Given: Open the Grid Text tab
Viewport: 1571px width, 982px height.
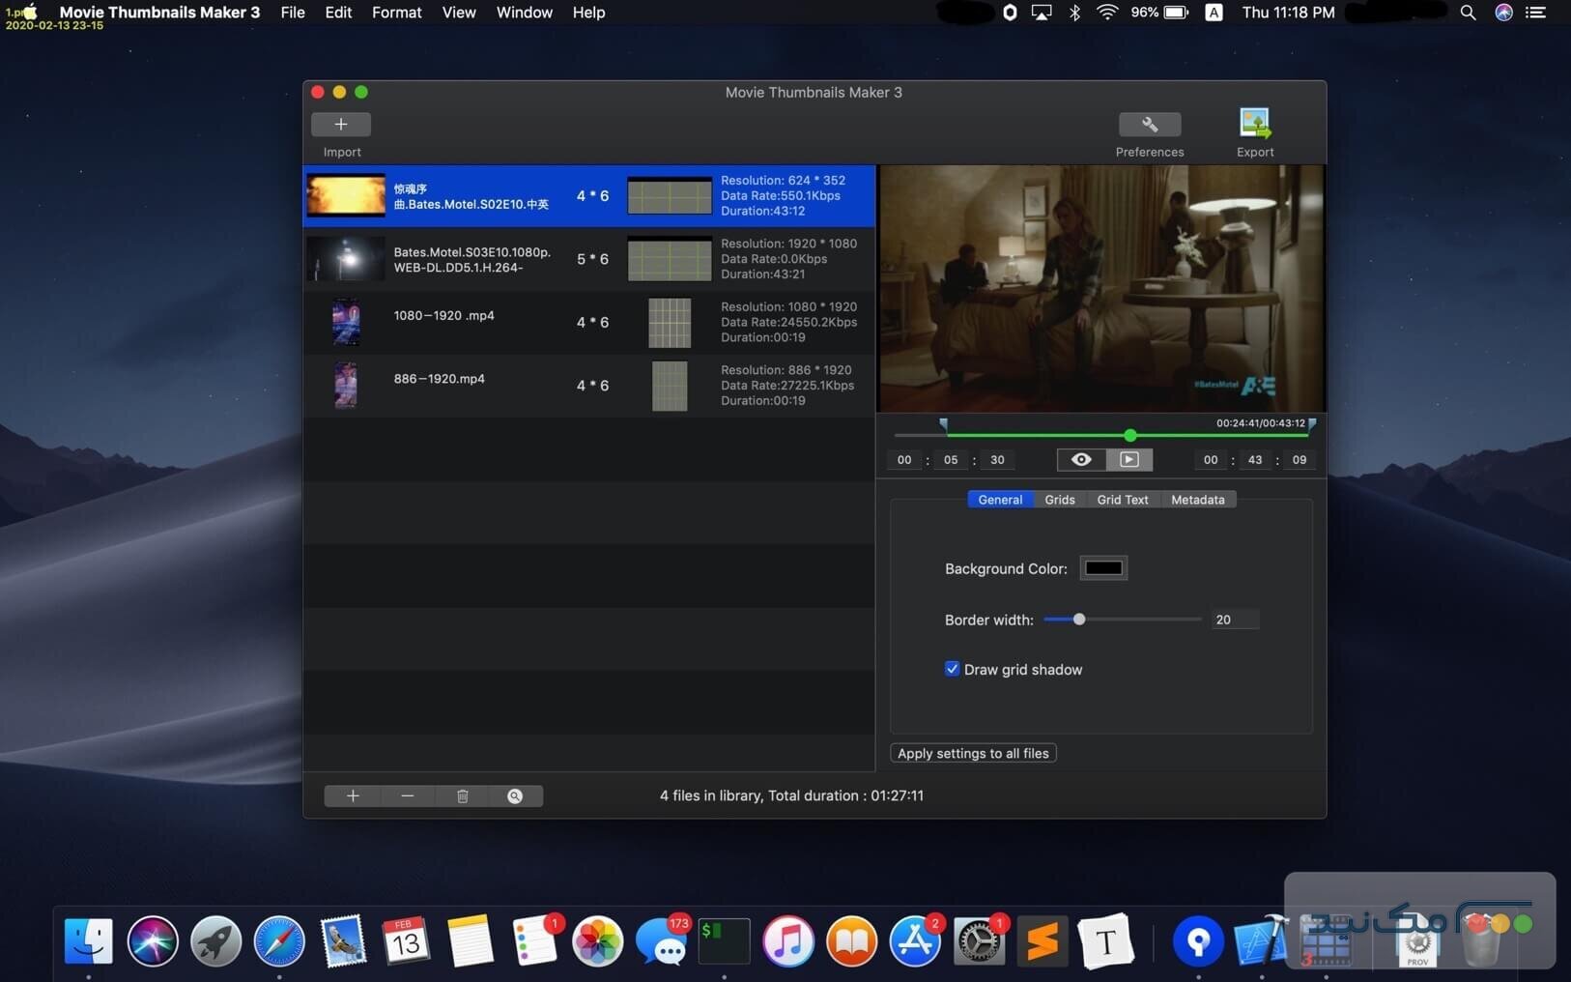Looking at the screenshot, I should pyautogui.click(x=1122, y=500).
